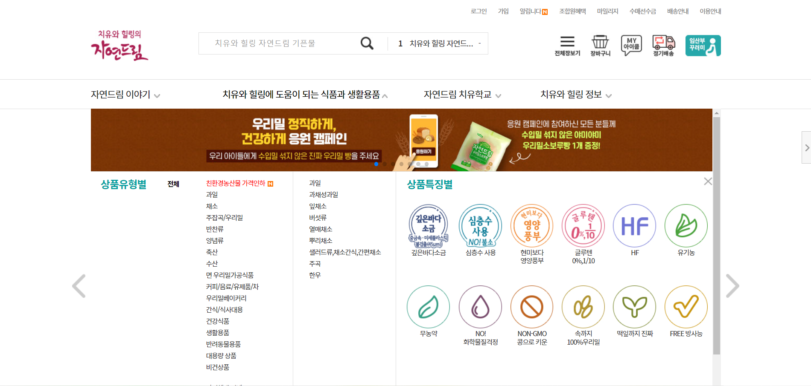Click the 자연드림 site logo
811x386 pixels.
point(120,45)
